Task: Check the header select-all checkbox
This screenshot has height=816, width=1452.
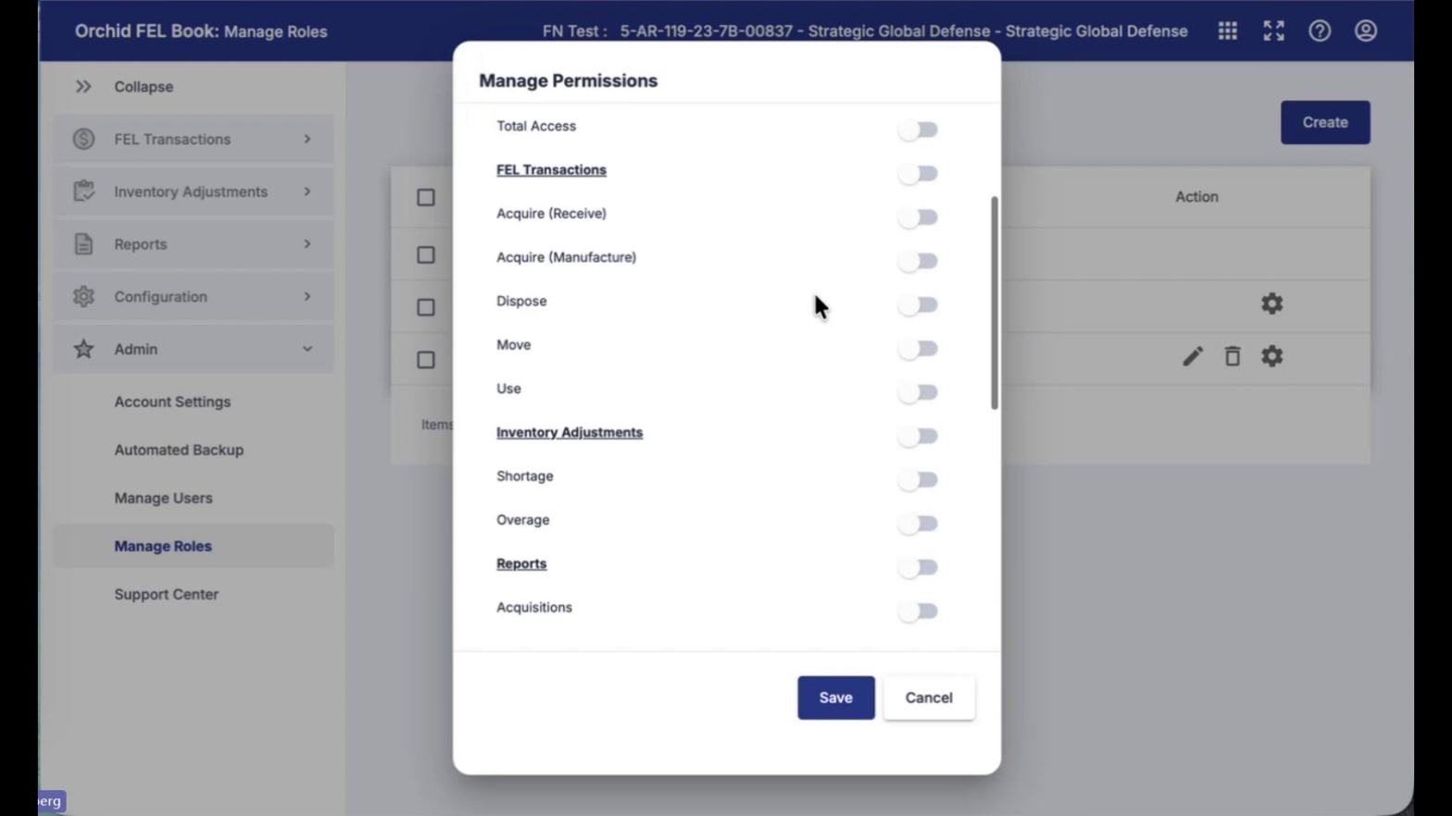Action: pos(426,197)
